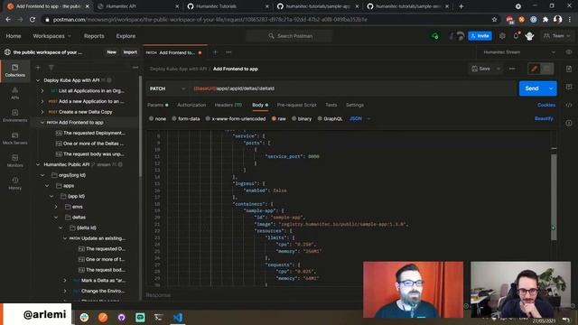Open the History sidebar panel
578x325 pixels.
tap(14, 183)
